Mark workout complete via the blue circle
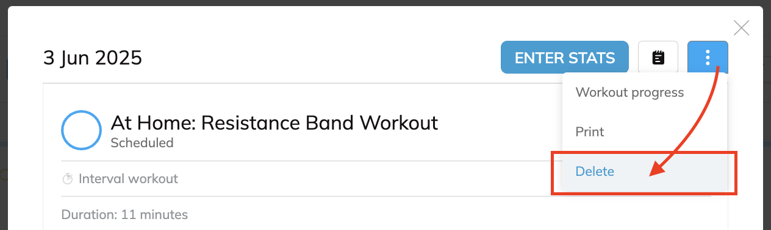The width and height of the screenshot is (771, 230). coord(81,130)
